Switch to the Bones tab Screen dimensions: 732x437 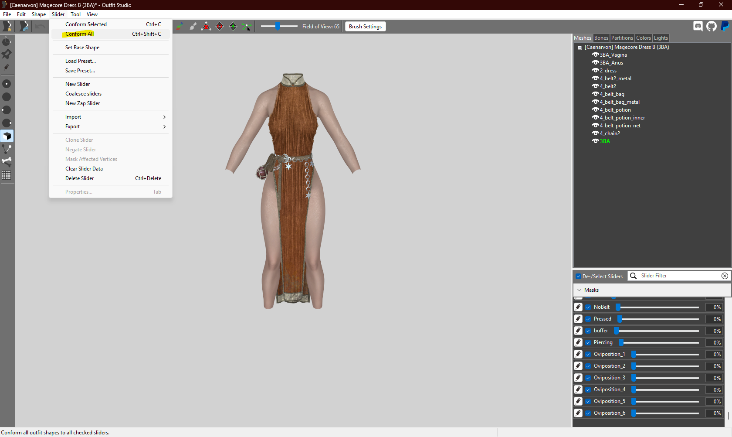click(601, 38)
